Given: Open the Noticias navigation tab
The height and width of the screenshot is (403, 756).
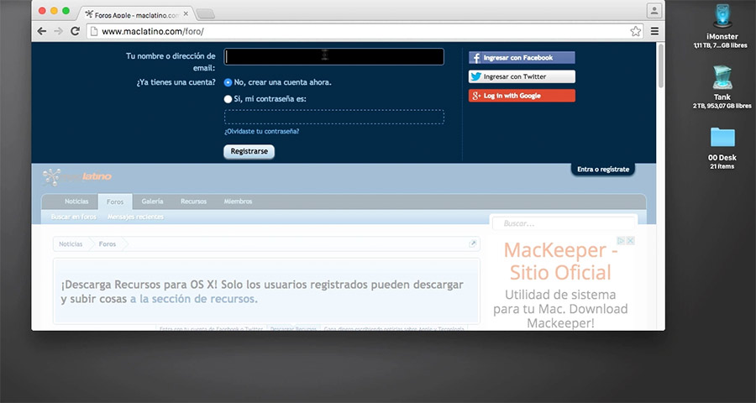Looking at the screenshot, I should [76, 201].
